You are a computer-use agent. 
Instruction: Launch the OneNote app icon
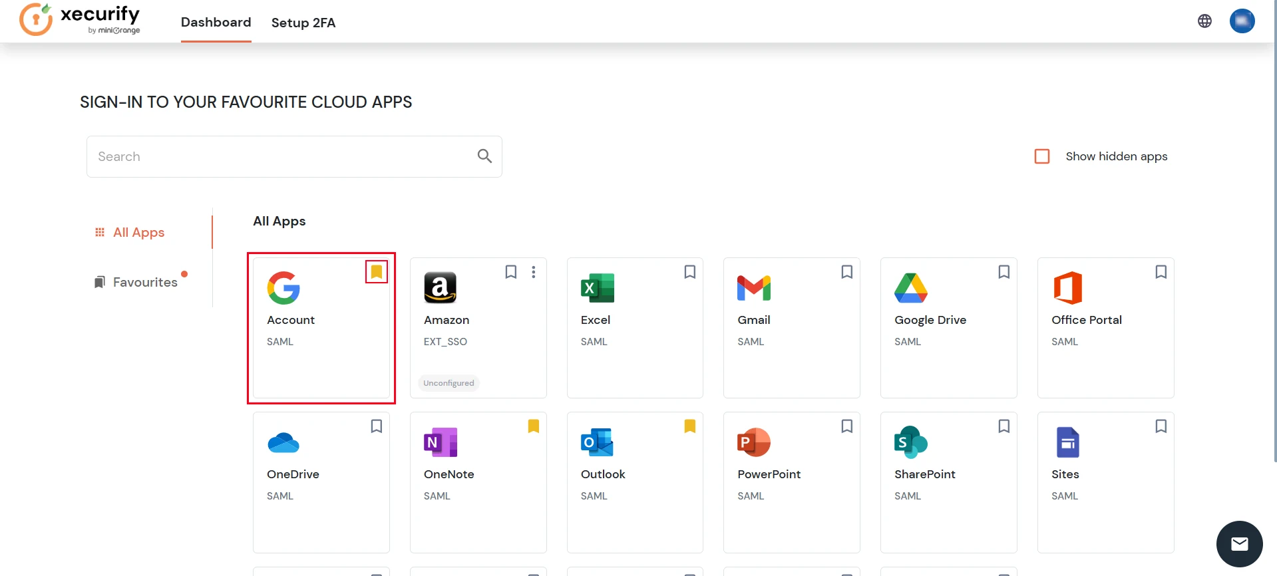441,442
